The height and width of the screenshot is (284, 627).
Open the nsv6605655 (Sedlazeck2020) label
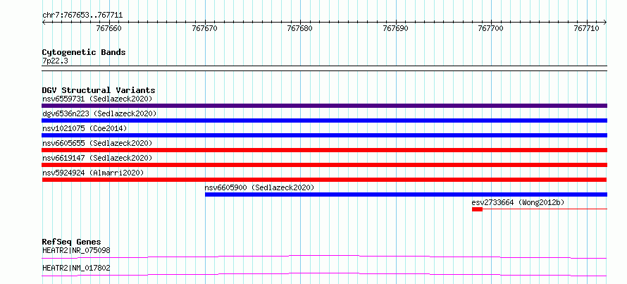(x=97, y=143)
